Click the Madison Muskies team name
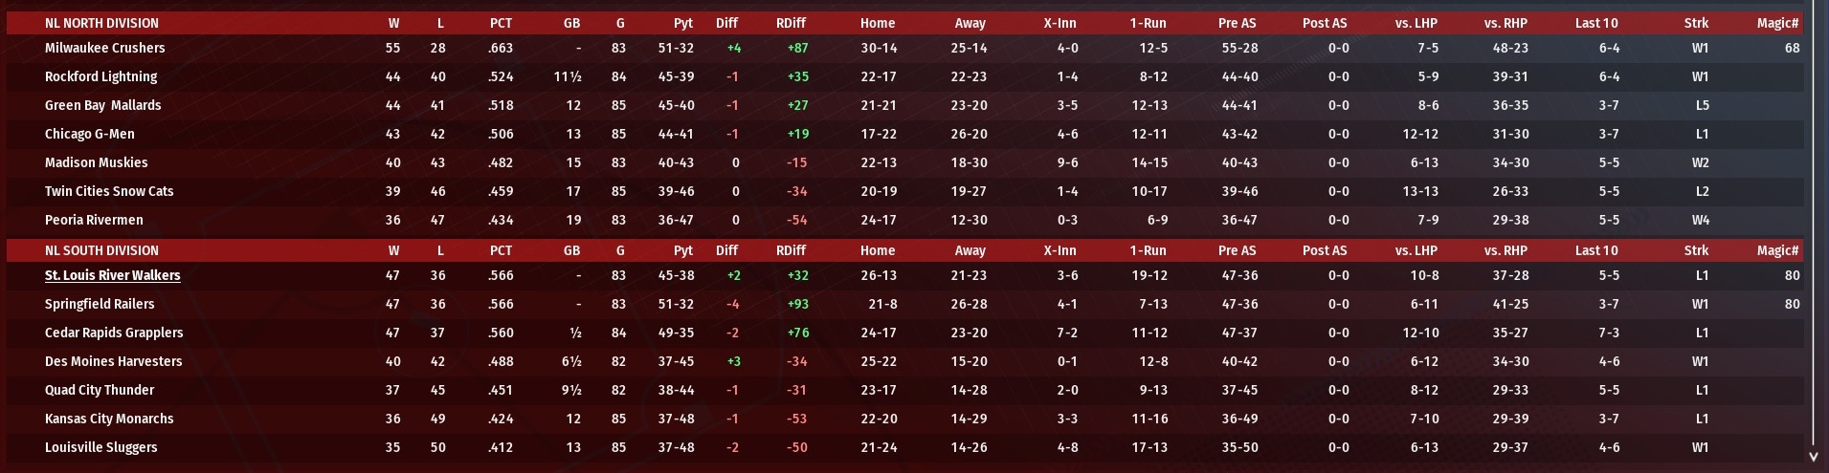 pos(96,162)
